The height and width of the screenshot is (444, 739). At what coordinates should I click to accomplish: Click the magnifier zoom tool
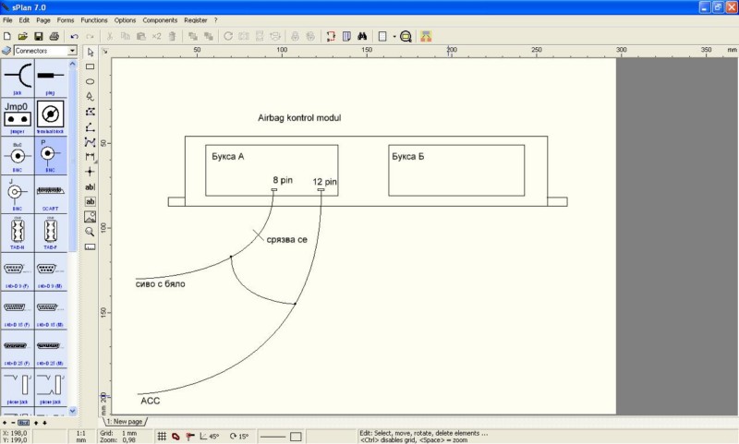click(90, 231)
